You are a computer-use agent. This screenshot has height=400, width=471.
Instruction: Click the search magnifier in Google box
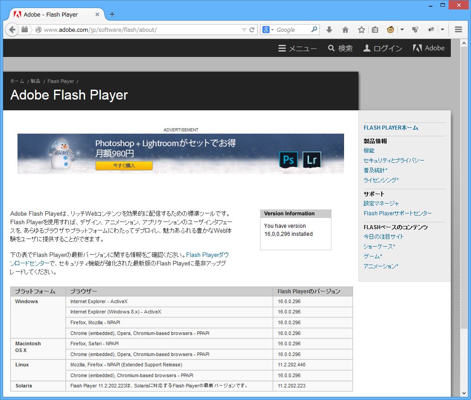point(314,30)
